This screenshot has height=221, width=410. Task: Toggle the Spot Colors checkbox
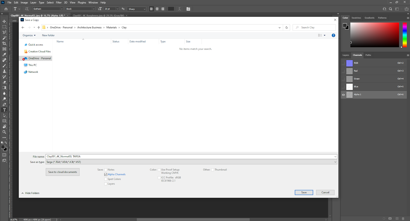106,179
